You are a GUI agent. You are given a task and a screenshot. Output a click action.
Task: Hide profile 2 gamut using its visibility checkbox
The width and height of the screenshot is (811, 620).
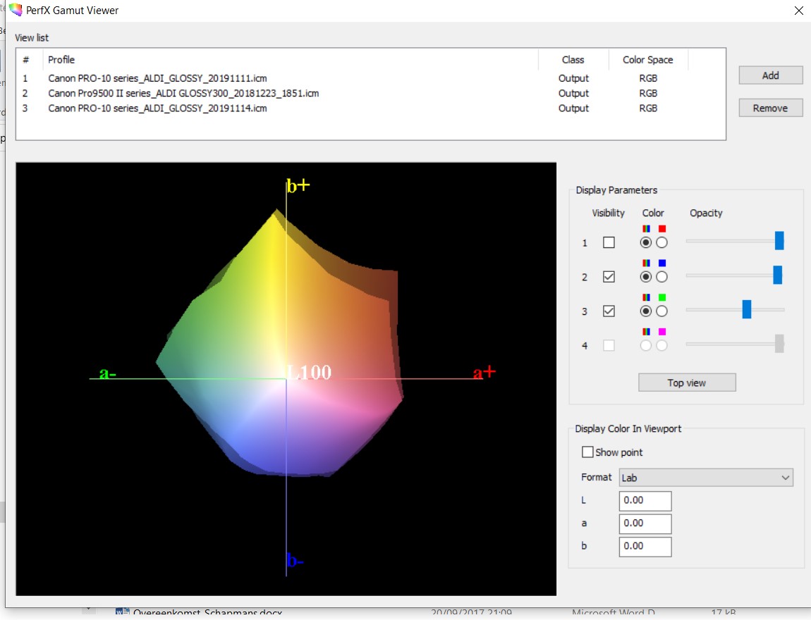pos(609,277)
